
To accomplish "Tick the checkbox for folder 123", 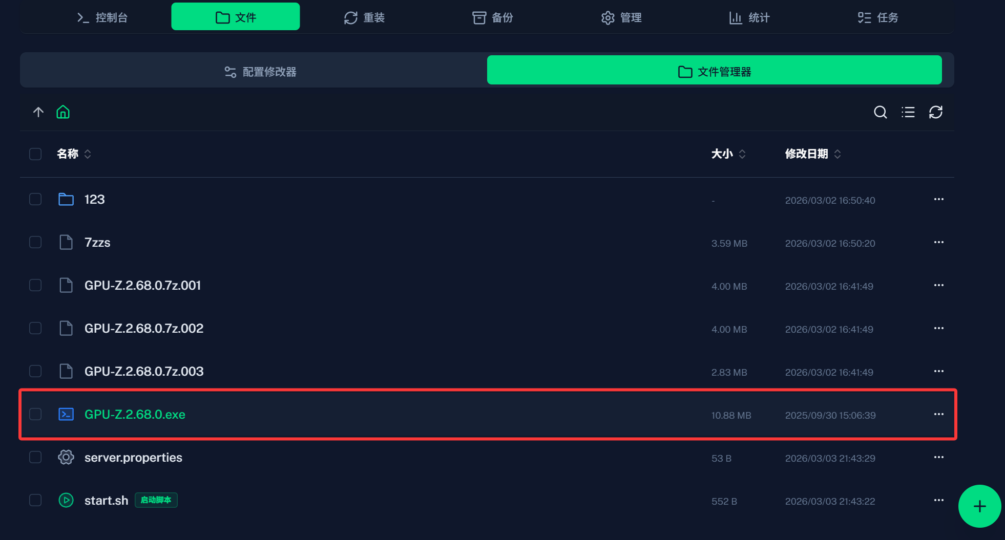I will coord(35,199).
